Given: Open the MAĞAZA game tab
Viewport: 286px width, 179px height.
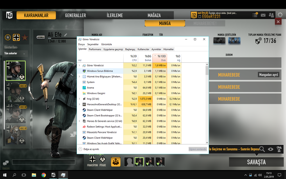Looking at the screenshot, I should pyautogui.click(x=154, y=15).
